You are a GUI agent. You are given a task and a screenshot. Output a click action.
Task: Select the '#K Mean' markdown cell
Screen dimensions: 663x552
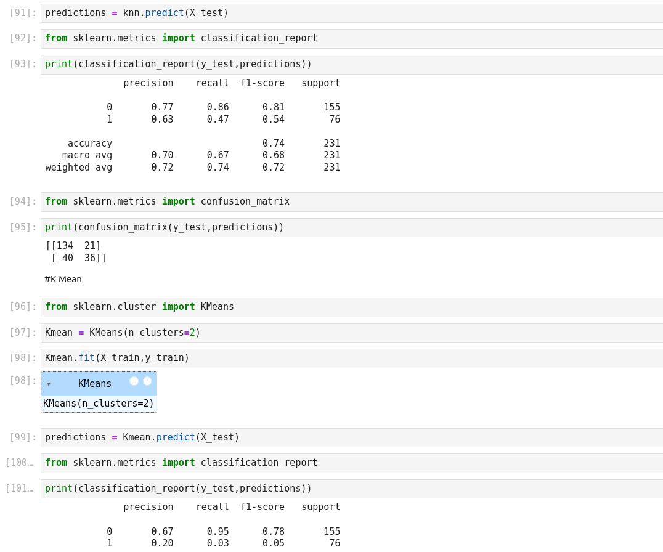coord(63,279)
